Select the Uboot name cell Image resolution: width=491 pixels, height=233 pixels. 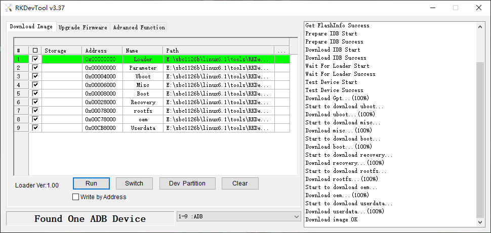143,76
